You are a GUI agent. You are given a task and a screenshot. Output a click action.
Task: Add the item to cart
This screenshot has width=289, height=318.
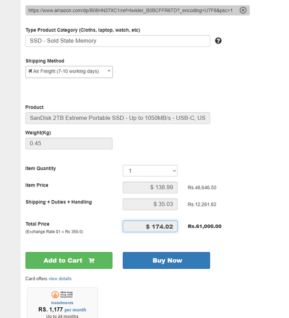(69, 260)
